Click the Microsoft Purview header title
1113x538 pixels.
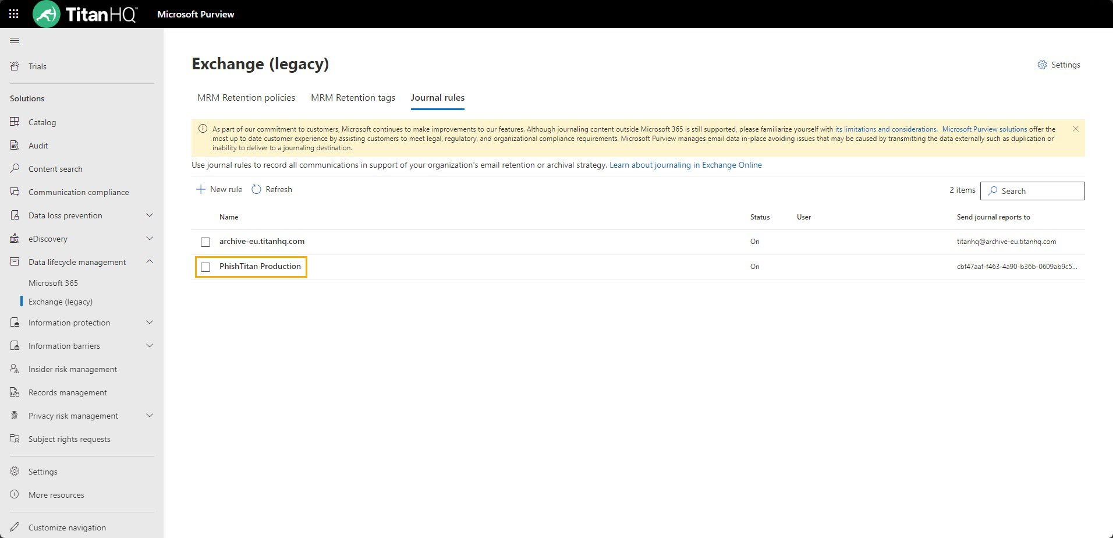point(196,14)
